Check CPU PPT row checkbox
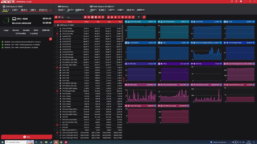 (57, 117)
